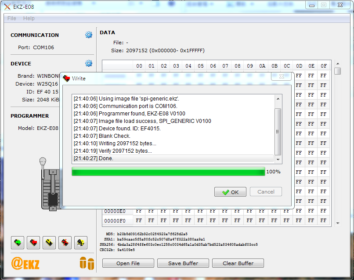Click the orange EKZ logo

[x=25, y=263]
